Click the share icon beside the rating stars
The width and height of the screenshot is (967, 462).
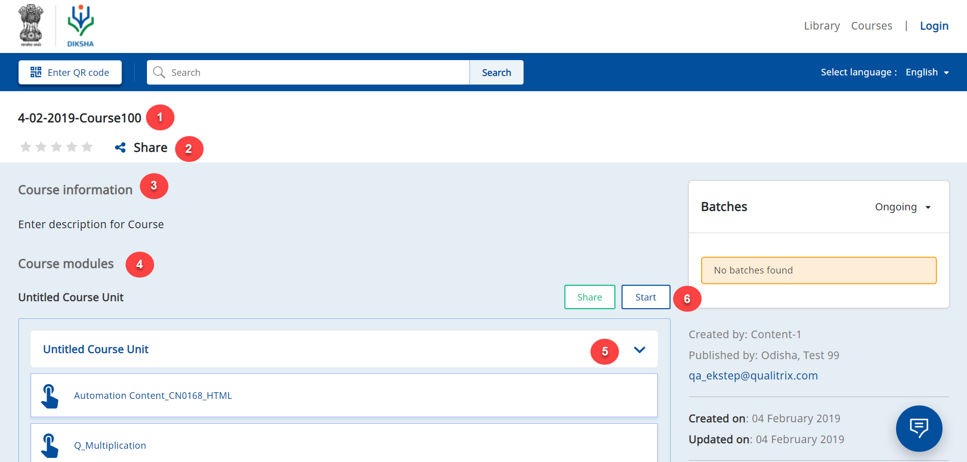click(120, 148)
